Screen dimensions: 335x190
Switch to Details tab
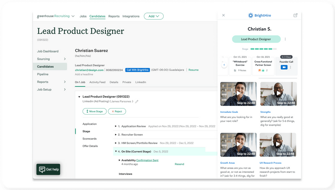click(114, 82)
